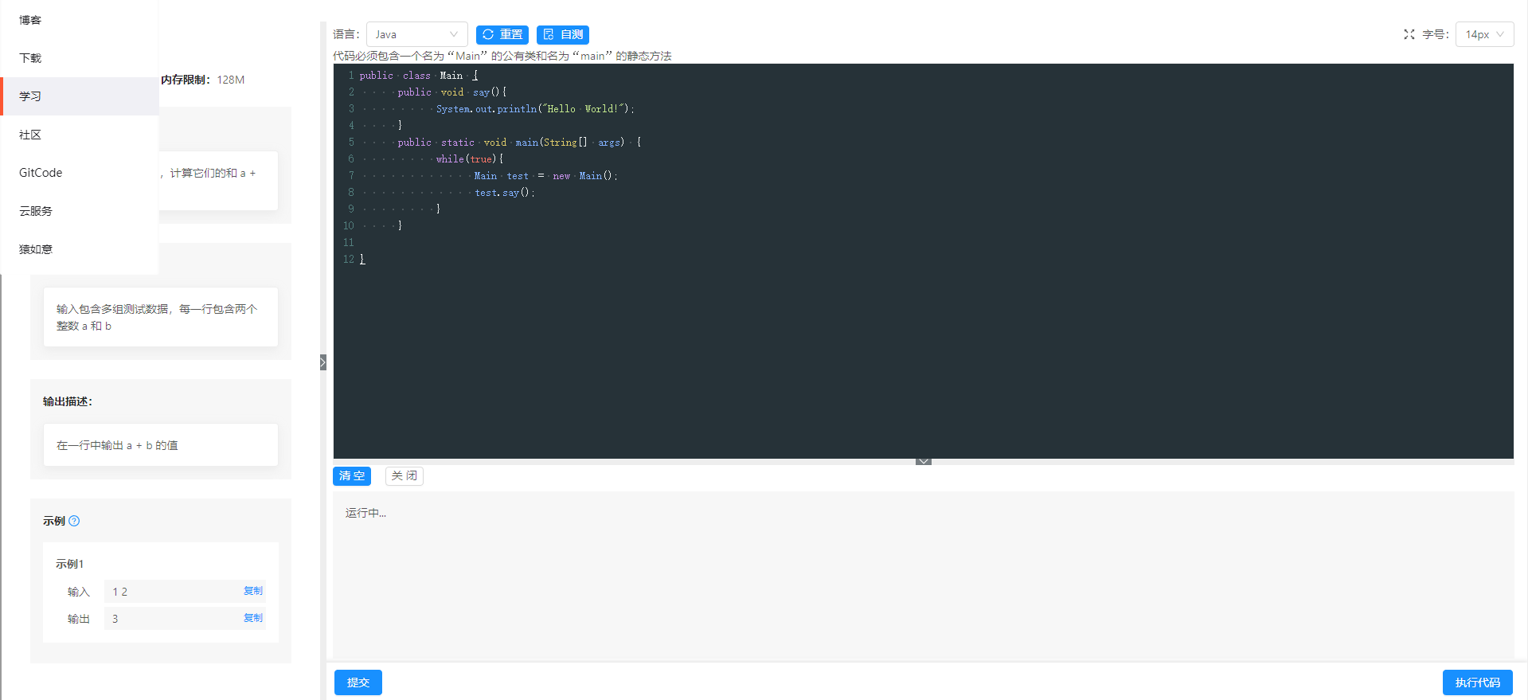Viewport: 1528px width, 700px height.
Task: Click the 'while(true){' code line
Action: (x=469, y=159)
